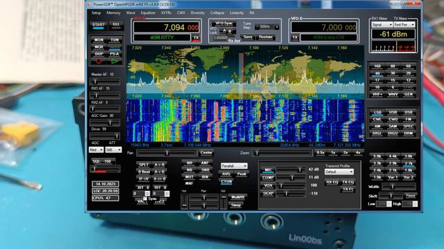Toggle the MultiRX button
Screen dimensions: 444x249
238,197
